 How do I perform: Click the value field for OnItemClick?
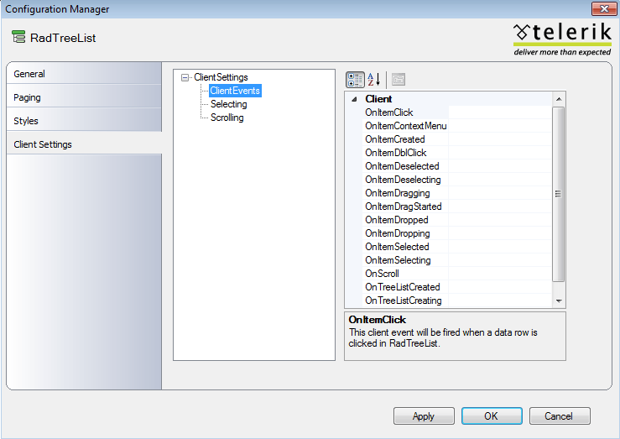click(x=500, y=112)
